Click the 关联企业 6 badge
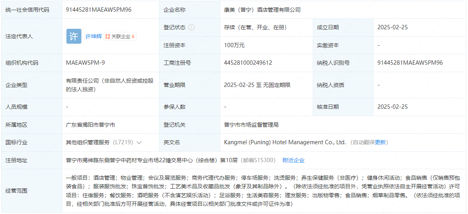The image size is (468, 214). (x=120, y=37)
